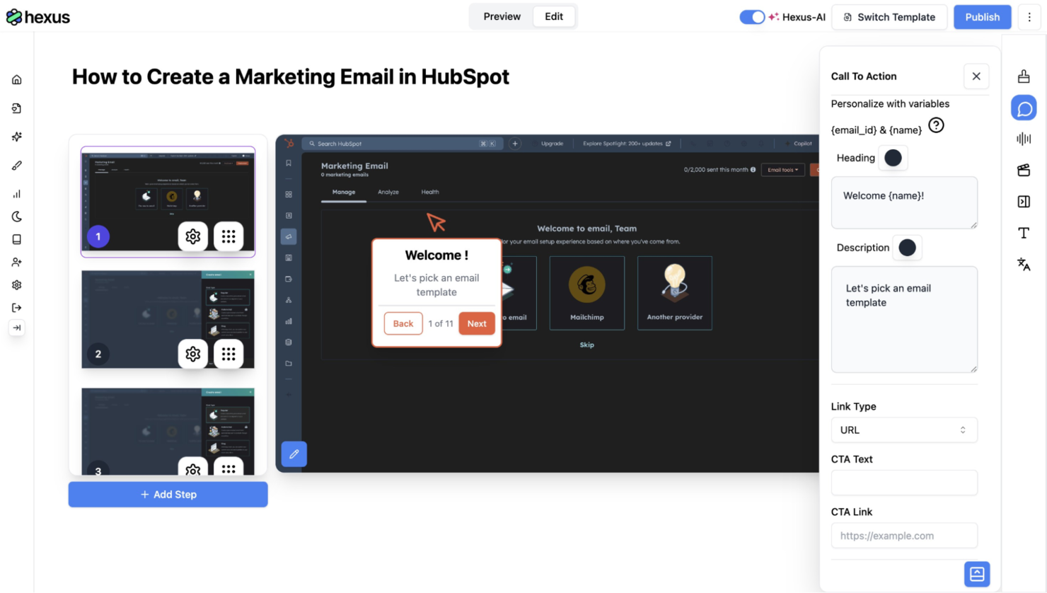The width and height of the screenshot is (1047, 593).
Task: Click the Another provider card in the preview
Action: [675, 293]
